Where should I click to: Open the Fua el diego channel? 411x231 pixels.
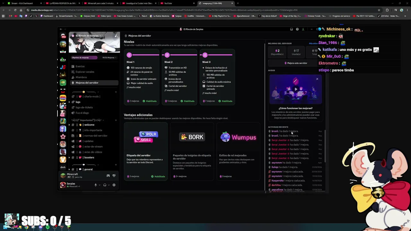coord(94,113)
